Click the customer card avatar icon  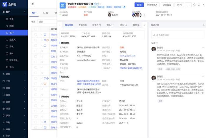point(63,5)
